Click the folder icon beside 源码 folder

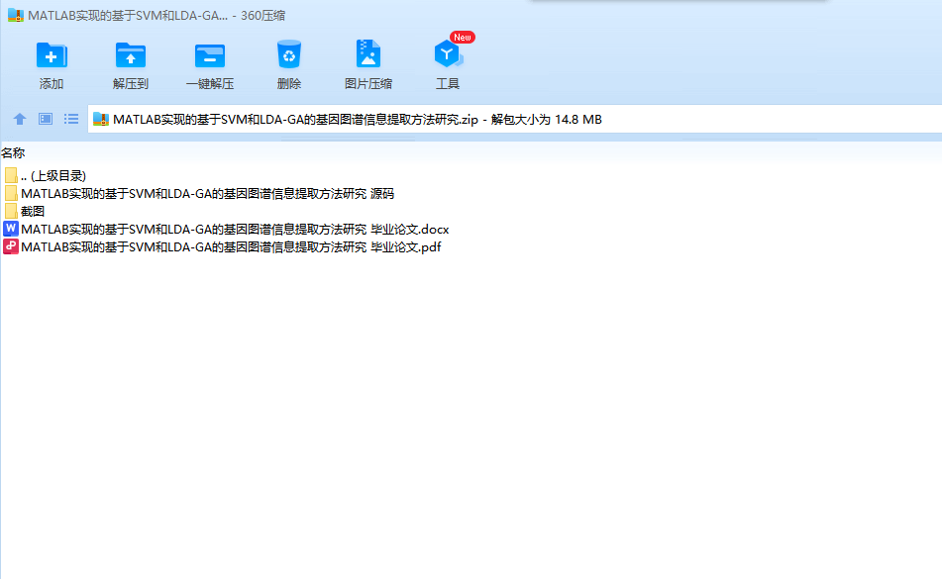coord(11,193)
